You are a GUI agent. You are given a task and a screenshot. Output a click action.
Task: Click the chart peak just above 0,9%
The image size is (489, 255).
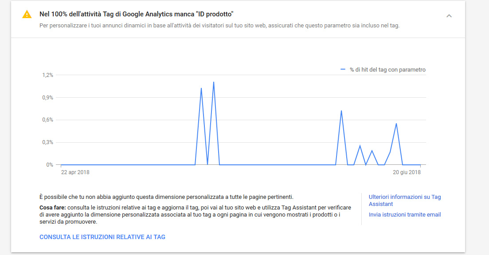pyautogui.click(x=201, y=88)
